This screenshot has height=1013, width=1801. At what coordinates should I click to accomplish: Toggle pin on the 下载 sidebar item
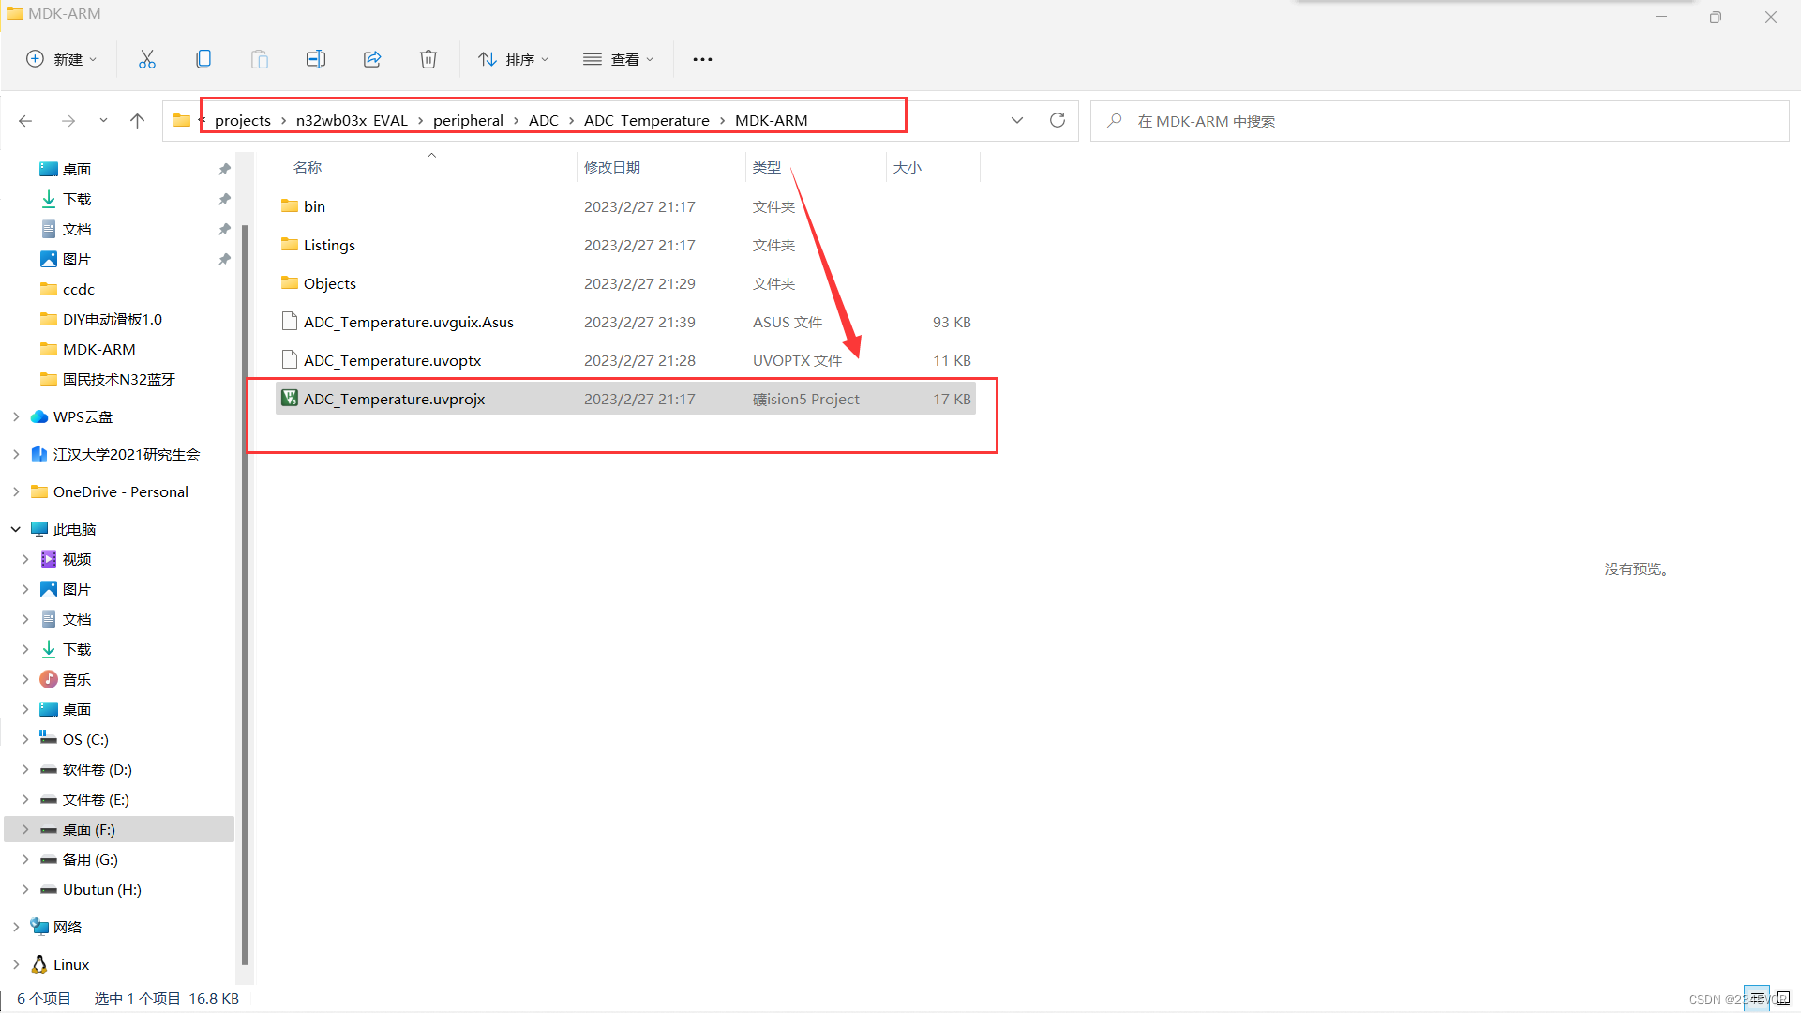(x=224, y=199)
